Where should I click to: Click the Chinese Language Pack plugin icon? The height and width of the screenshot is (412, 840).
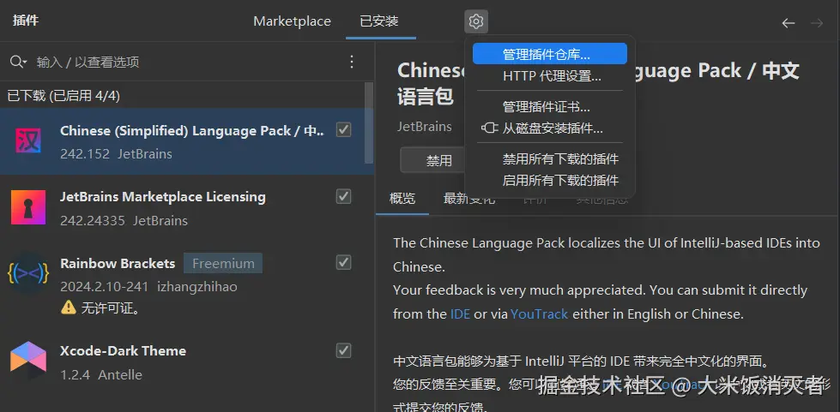[x=28, y=141]
